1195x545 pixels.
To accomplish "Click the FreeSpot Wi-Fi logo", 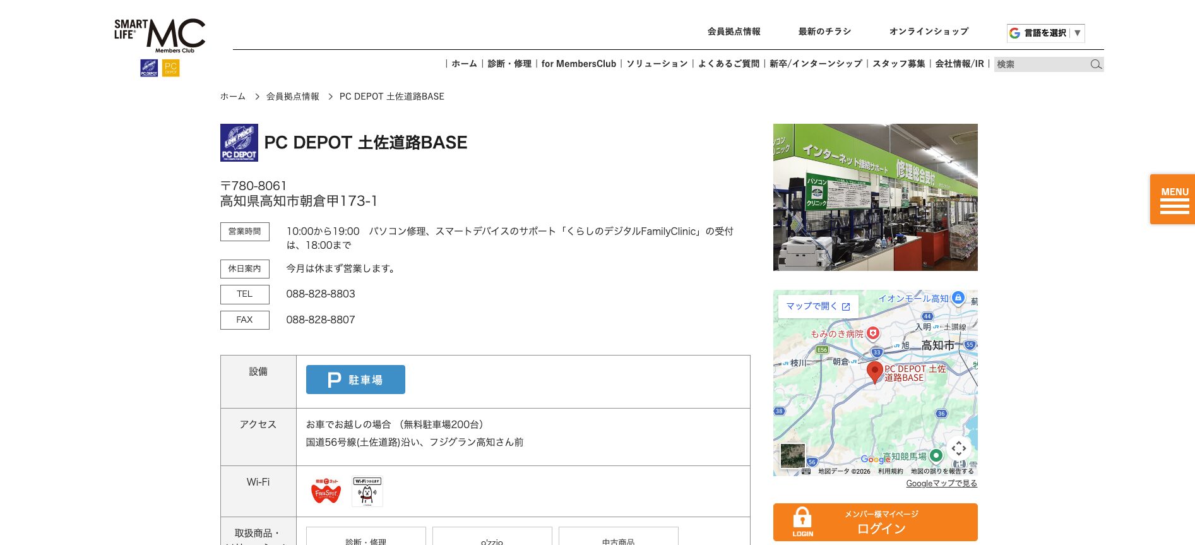I will click(x=326, y=491).
